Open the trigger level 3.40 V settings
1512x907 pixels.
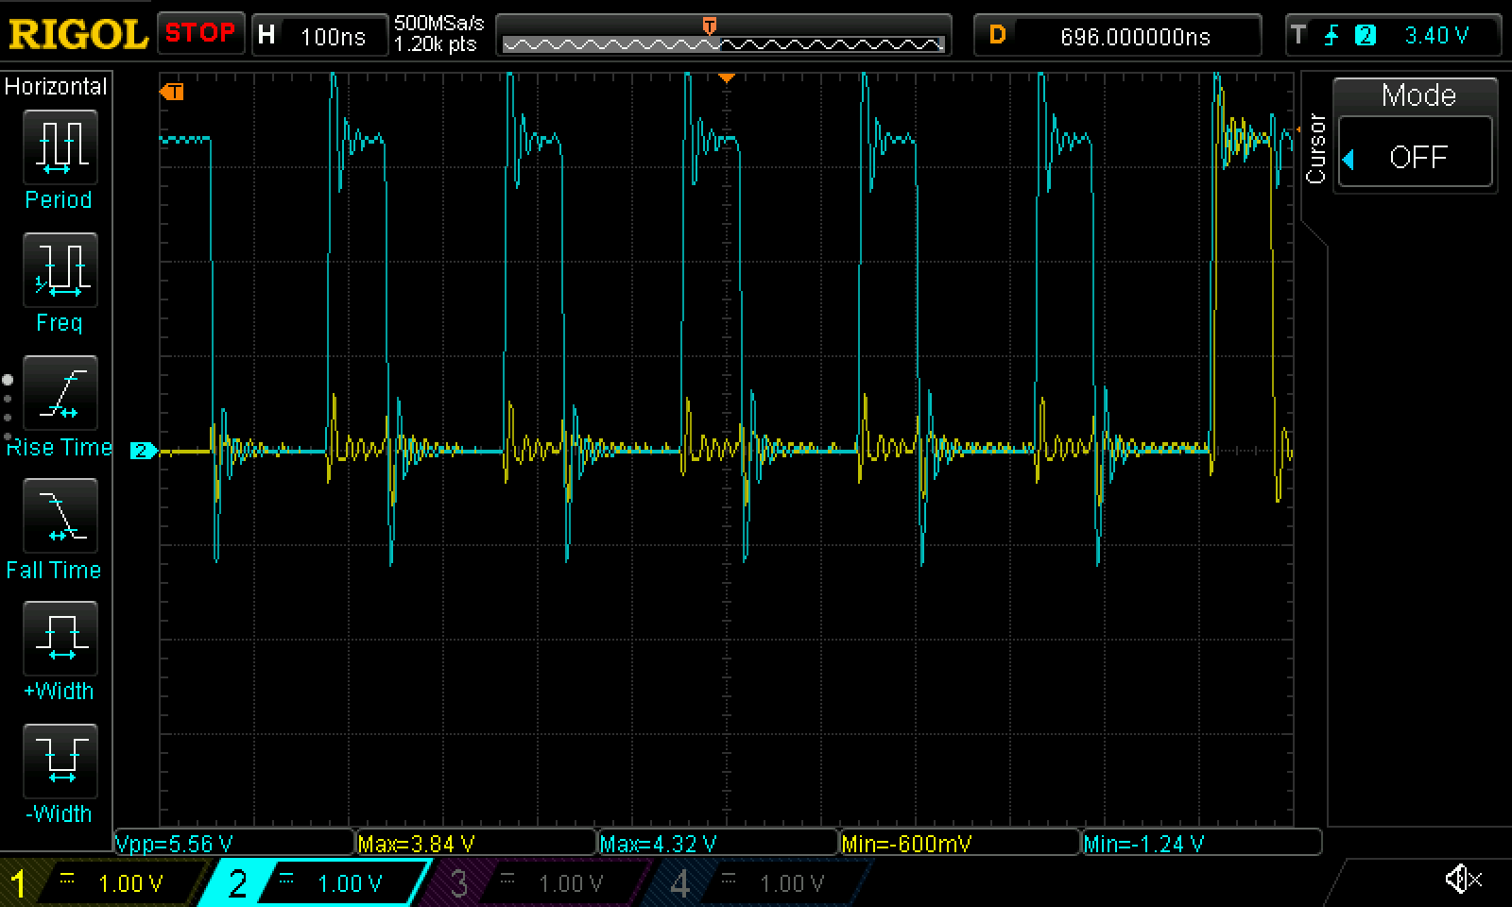tap(1393, 36)
